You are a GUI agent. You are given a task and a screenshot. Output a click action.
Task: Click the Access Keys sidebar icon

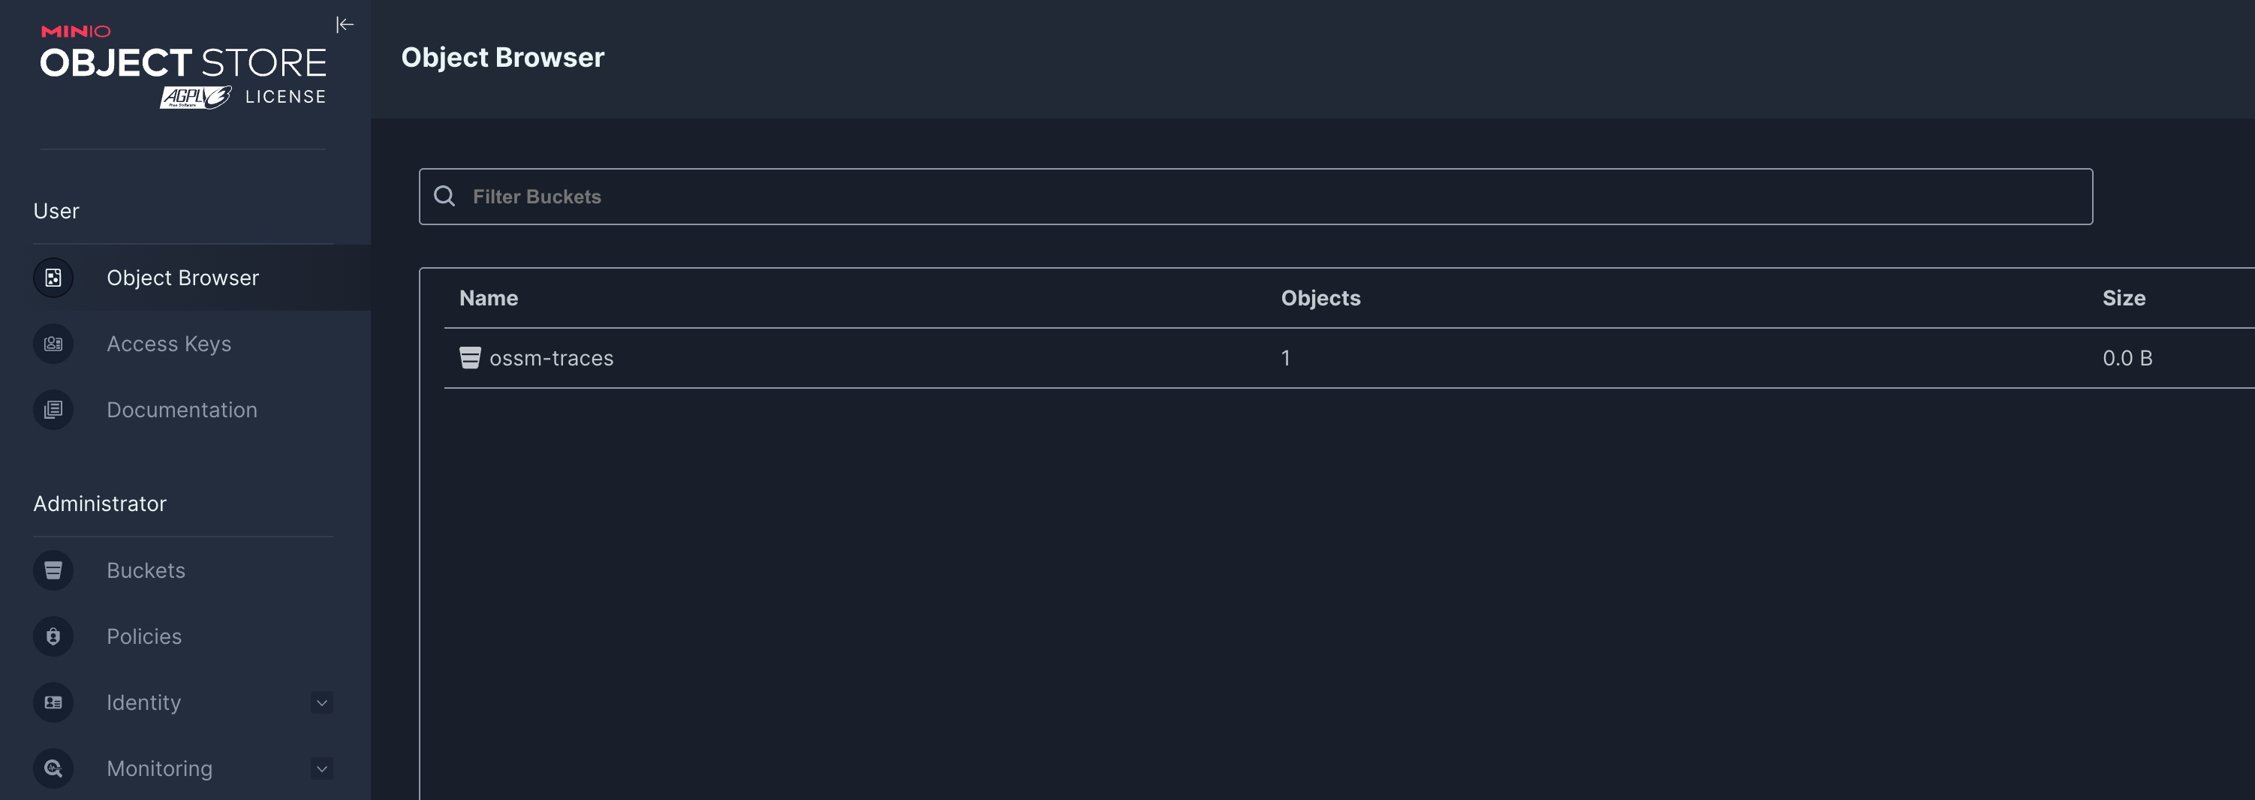53,344
